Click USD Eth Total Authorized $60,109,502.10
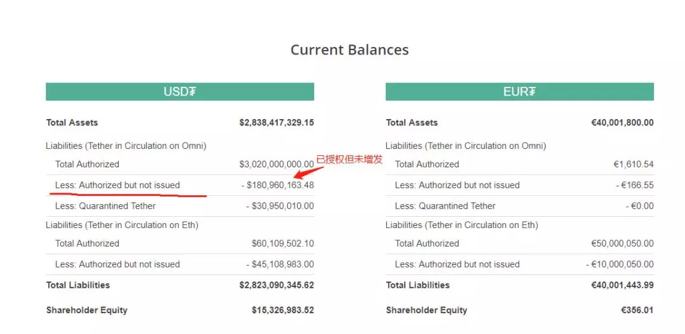The height and width of the screenshot is (334, 685). point(283,243)
